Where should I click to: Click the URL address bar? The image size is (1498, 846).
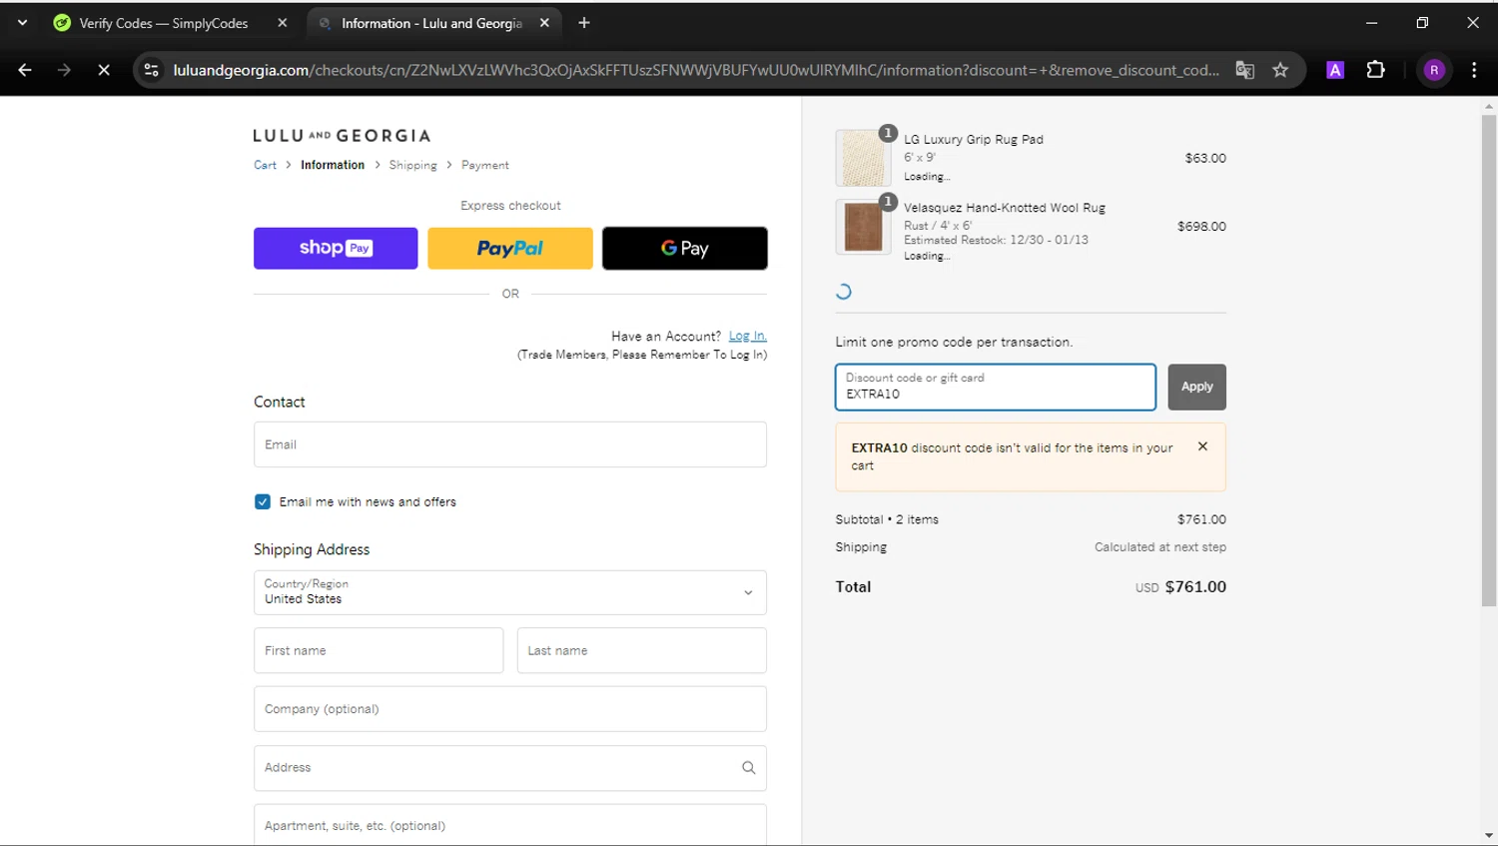click(x=695, y=70)
